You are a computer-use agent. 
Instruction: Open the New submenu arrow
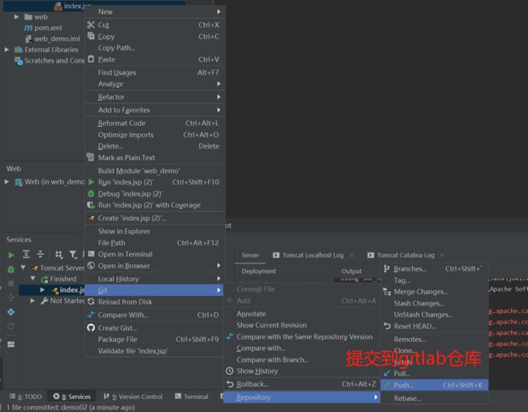(x=219, y=11)
